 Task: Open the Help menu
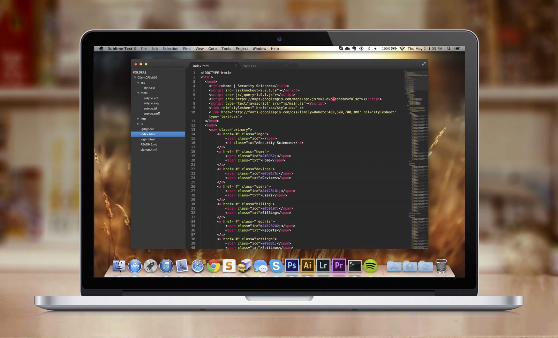[275, 48]
